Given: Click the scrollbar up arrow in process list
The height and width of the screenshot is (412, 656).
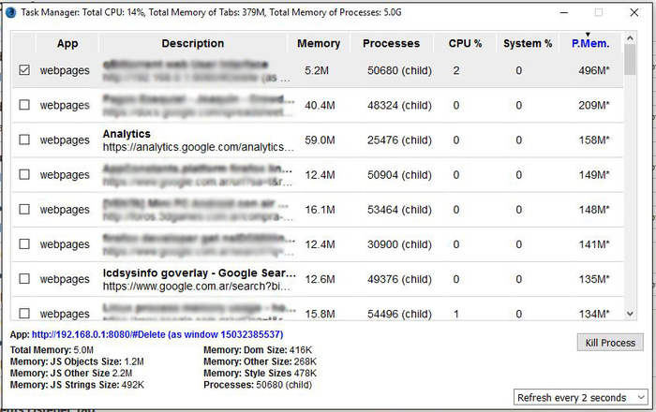Looking at the screenshot, I should [x=631, y=38].
